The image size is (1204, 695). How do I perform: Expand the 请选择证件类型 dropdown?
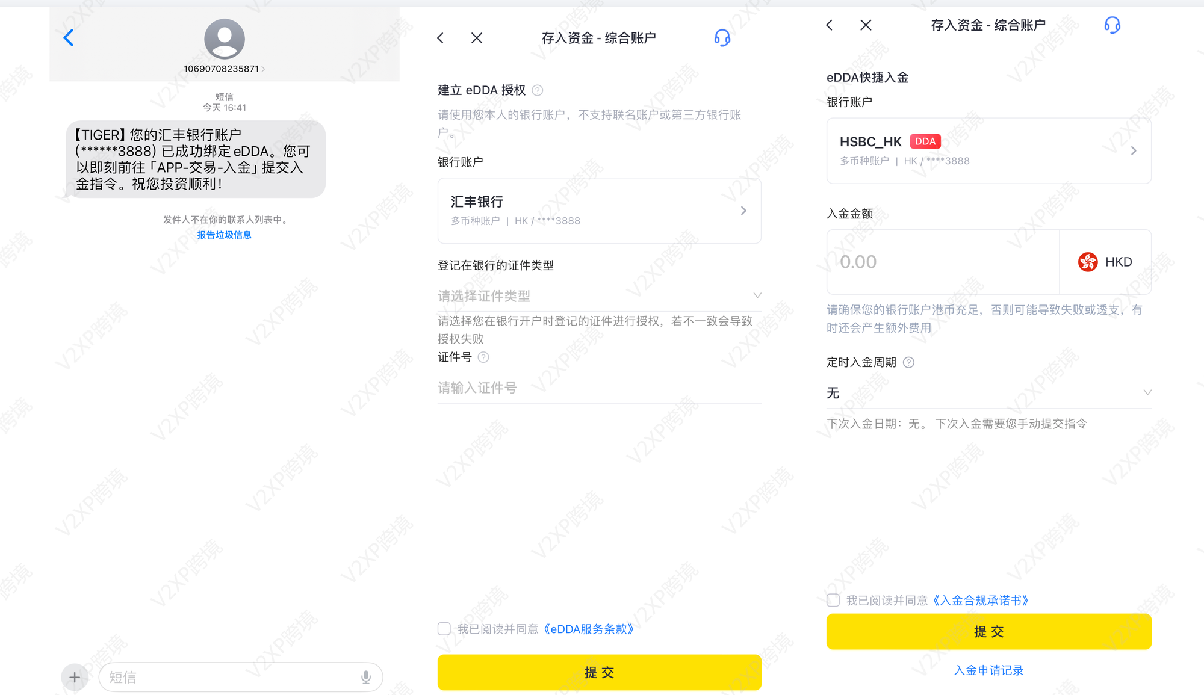[x=599, y=296]
